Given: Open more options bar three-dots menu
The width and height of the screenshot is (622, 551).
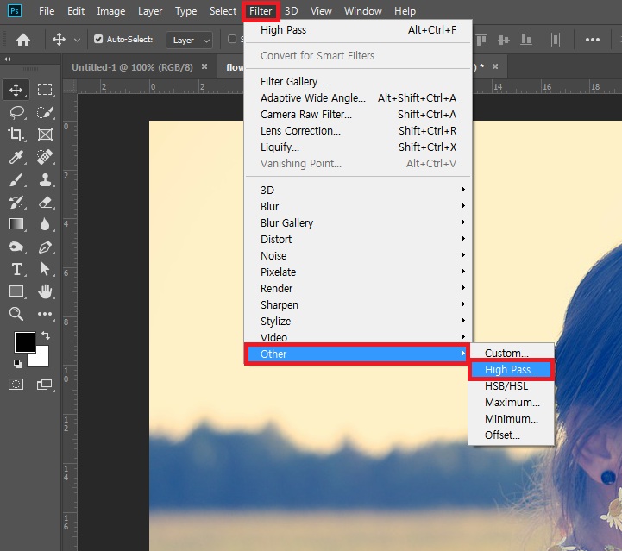Looking at the screenshot, I should [593, 40].
